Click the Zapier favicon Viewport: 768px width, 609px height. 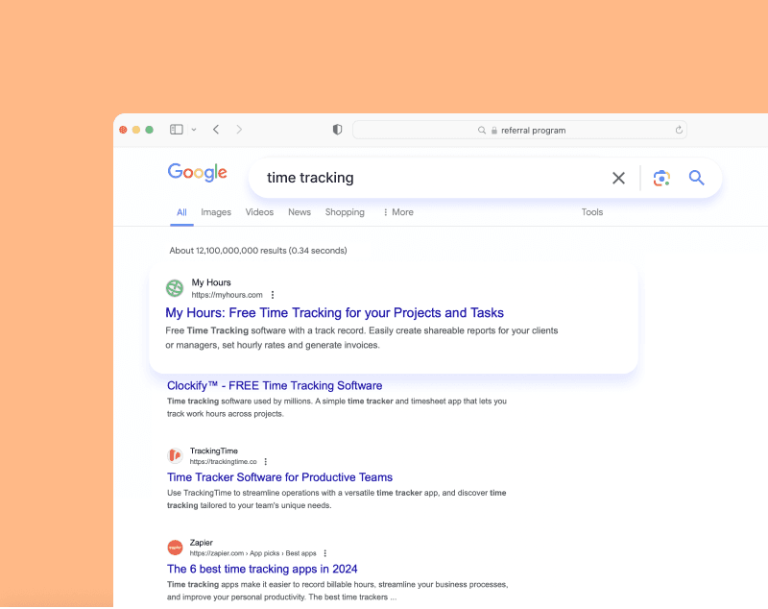[175, 548]
